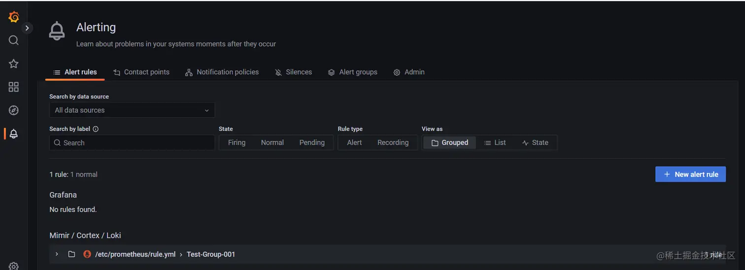The width and height of the screenshot is (745, 270).
Task: Click the Search by label info icon
Action: 96,129
